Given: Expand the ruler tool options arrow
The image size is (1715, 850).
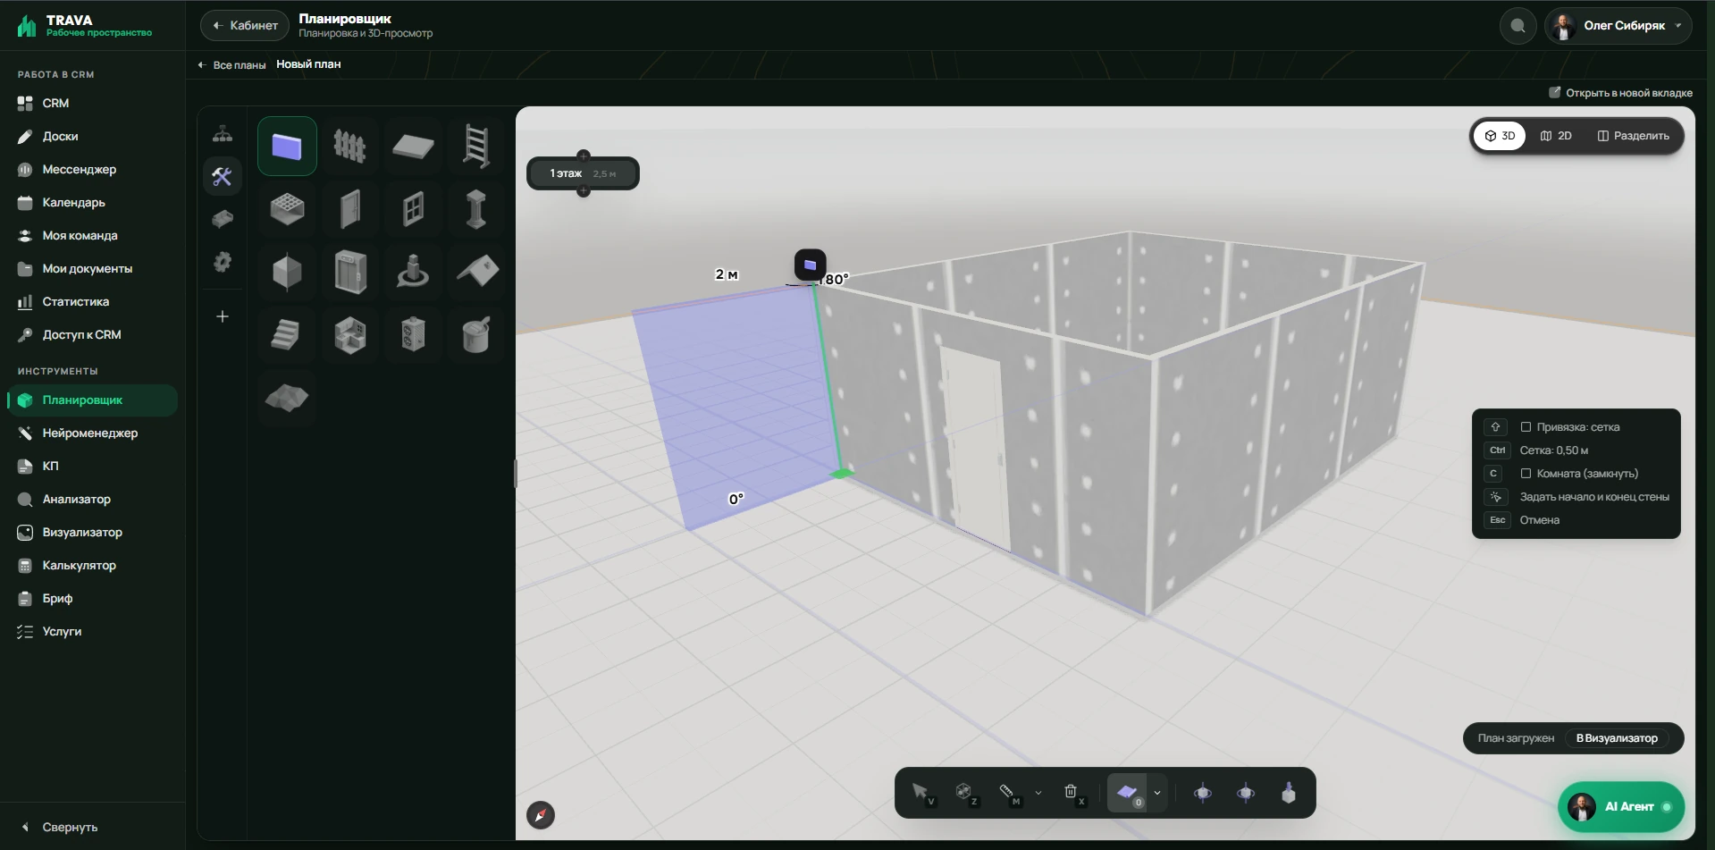Looking at the screenshot, I should 1038,793.
